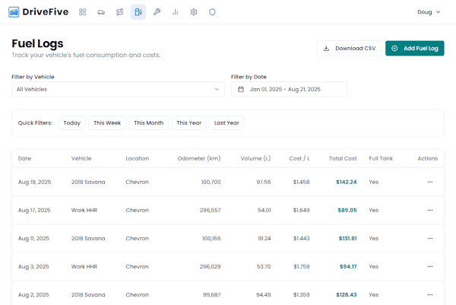Expand the All Vehicles filter dropdown
Viewport: 456px width, 305px height.
tap(118, 89)
